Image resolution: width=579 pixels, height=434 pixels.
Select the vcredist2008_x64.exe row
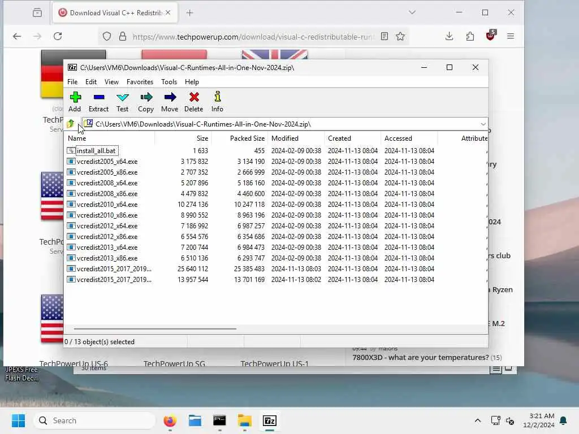click(276, 183)
